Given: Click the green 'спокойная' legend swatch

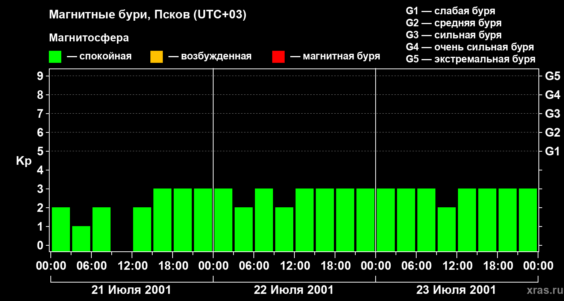Looking at the screenshot, I should [x=55, y=57].
